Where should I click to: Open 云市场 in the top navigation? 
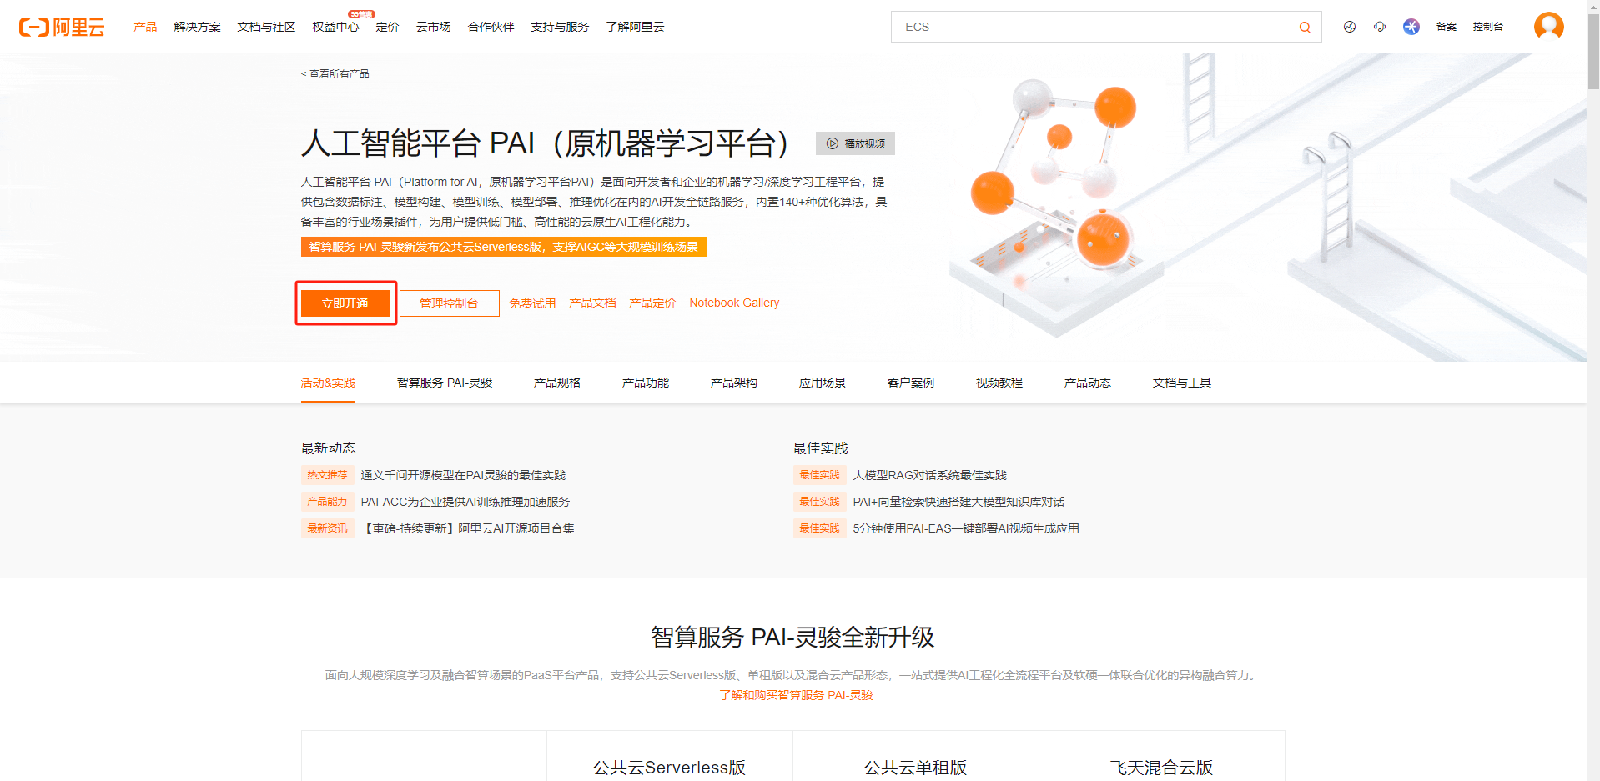(434, 27)
